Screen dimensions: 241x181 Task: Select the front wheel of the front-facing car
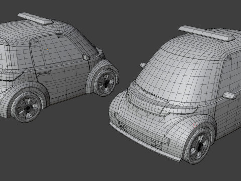199,146
